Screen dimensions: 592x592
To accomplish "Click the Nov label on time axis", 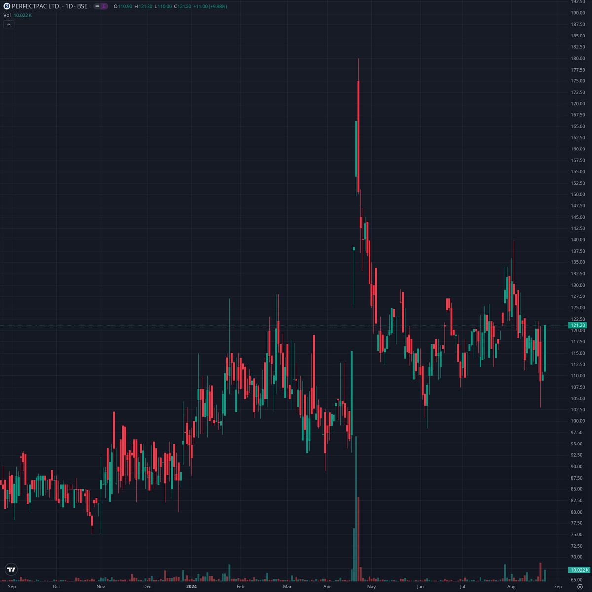I will pyautogui.click(x=101, y=587).
